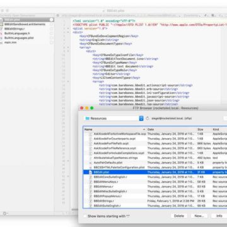Click the Delete button in FTP Browser

pos(179,216)
